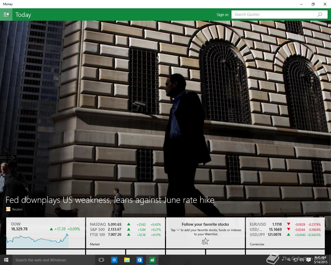Click the NASDAQ green up arrow
This screenshot has width=331, height=265.
pos(129,224)
